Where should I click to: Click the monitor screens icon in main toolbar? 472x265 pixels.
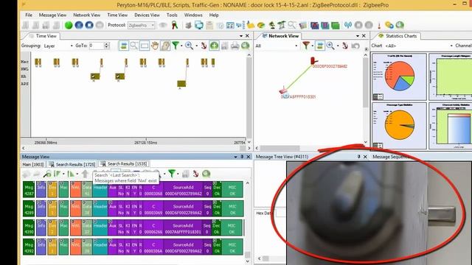pyautogui.click(x=199, y=25)
